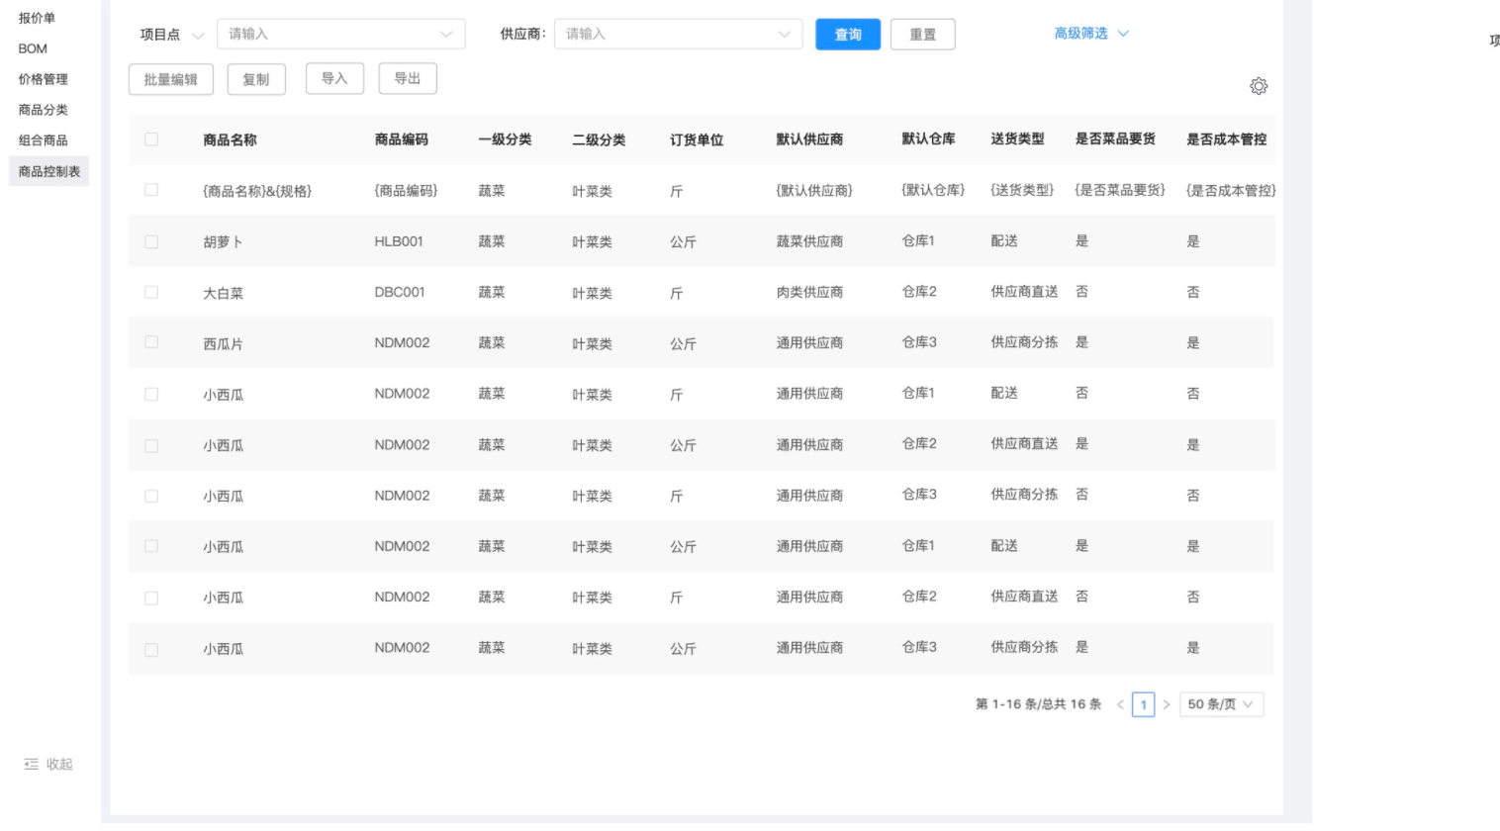Image resolution: width=1500 pixels, height=831 pixels.
Task: Open the table column settings gear
Action: [1259, 86]
